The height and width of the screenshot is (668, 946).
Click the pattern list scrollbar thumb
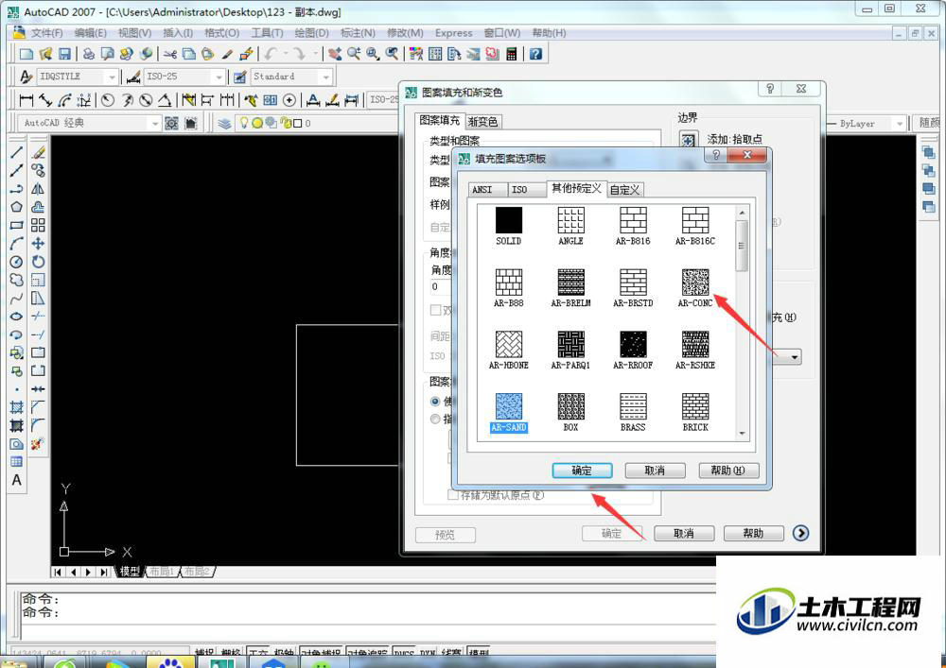tap(742, 246)
